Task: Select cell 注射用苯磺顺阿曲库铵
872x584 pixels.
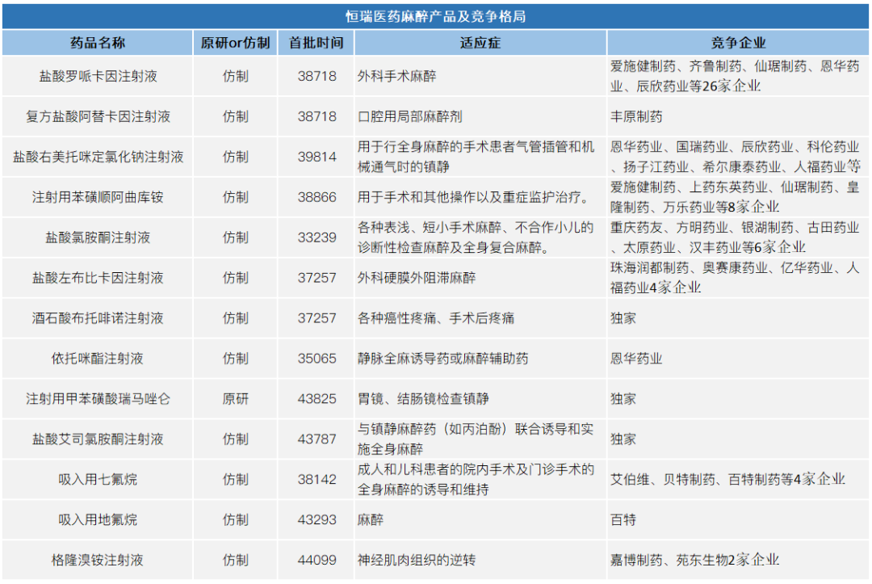Action: (98, 197)
